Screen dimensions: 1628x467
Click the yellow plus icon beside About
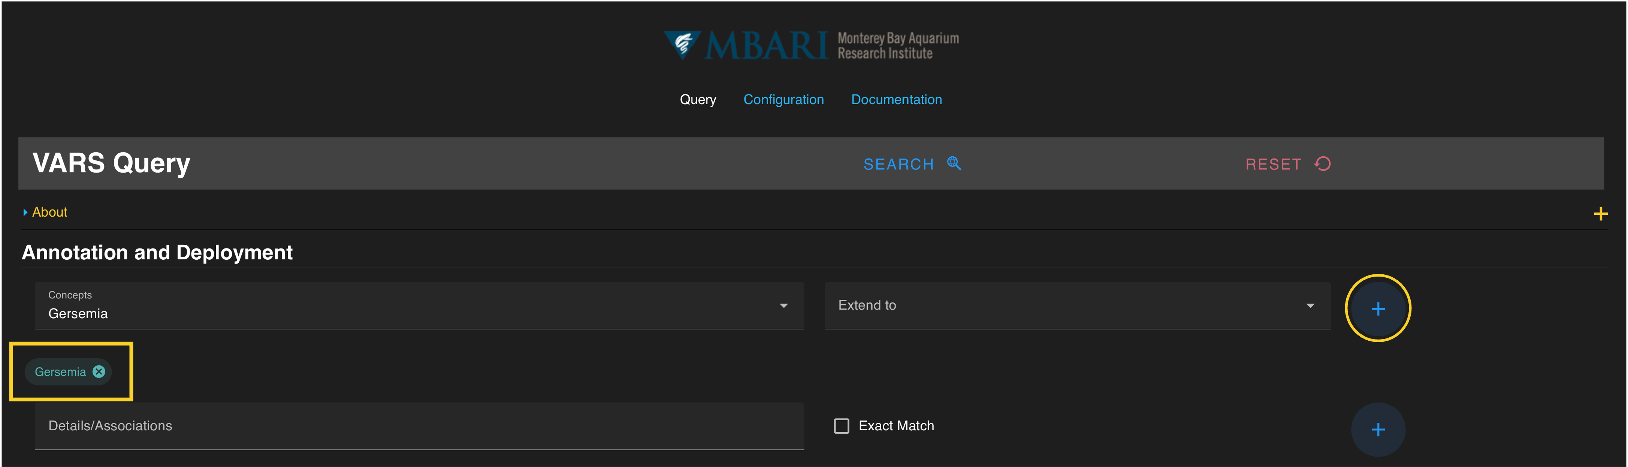[x=1600, y=214]
